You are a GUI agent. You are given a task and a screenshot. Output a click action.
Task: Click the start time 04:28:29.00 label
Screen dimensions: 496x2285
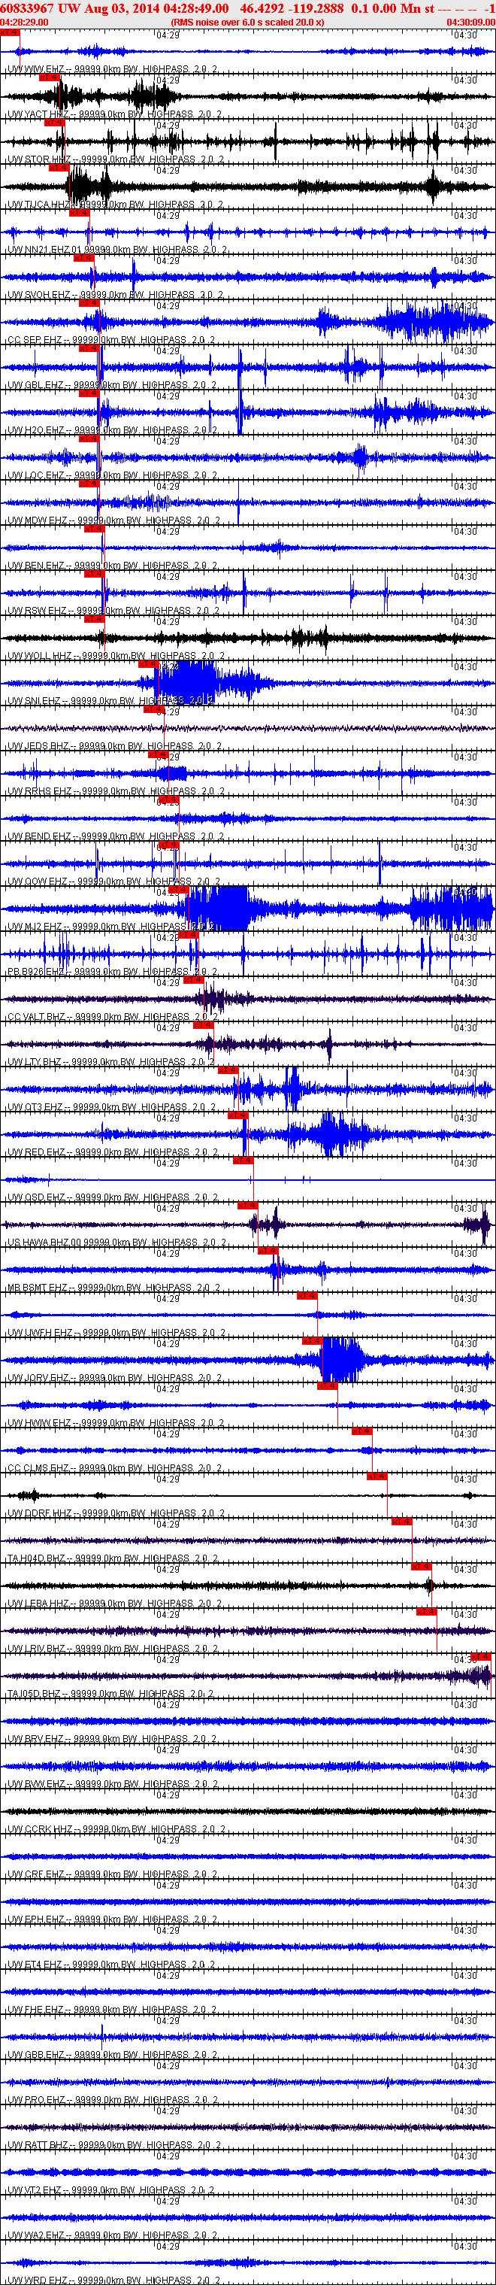click(24, 21)
